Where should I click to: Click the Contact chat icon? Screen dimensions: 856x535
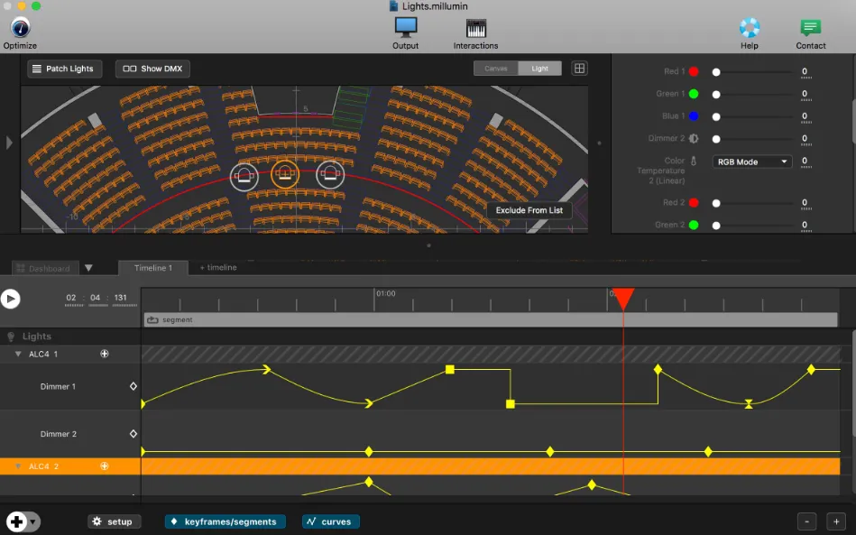pos(811,28)
